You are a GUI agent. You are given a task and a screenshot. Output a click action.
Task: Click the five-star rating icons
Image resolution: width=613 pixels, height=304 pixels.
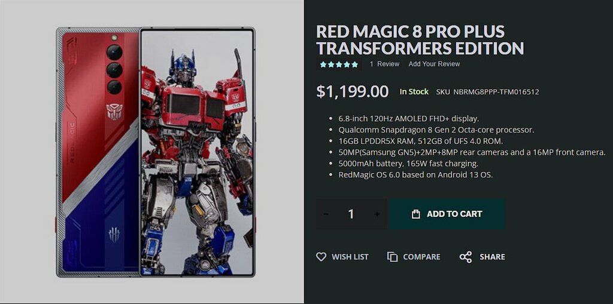(x=339, y=65)
